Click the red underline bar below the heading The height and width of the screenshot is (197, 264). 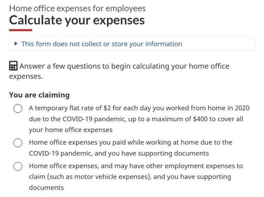point(21,30)
